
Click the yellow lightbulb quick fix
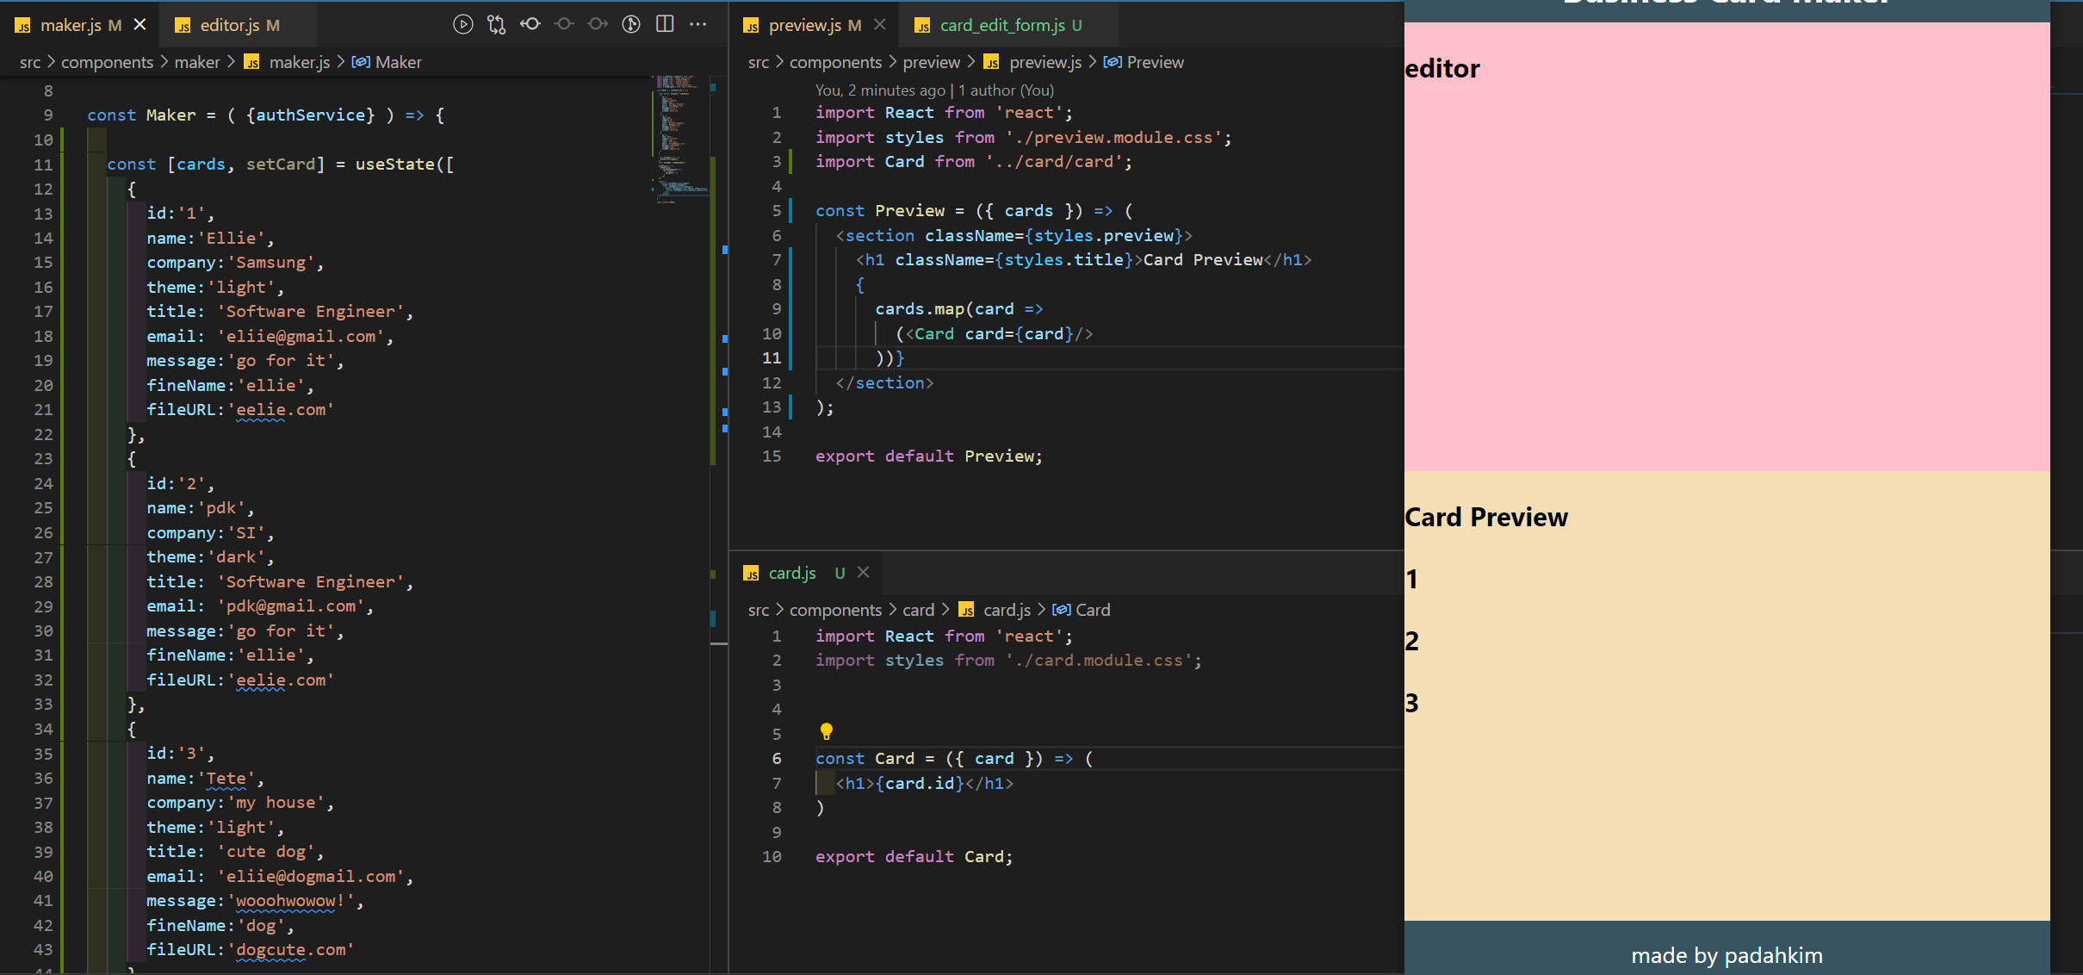826,731
